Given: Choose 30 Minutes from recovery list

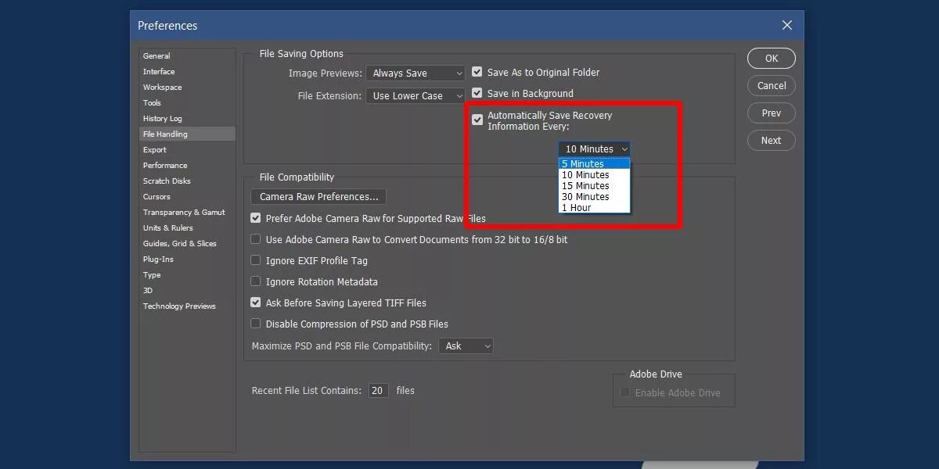Looking at the screenshot, I should pyautogui.click(x=595, y=197).
